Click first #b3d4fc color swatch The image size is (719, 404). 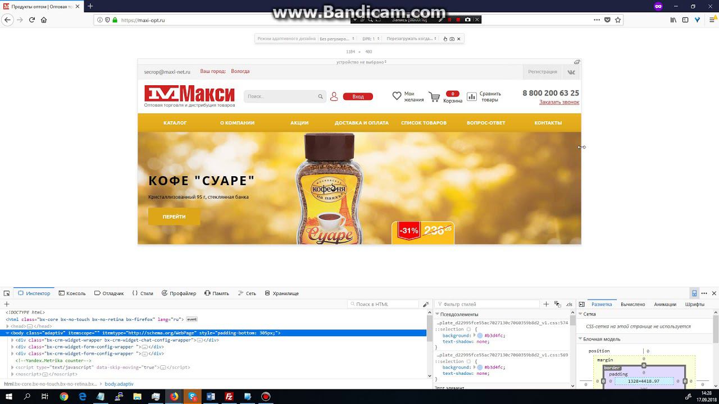click(x=480, y=336)
